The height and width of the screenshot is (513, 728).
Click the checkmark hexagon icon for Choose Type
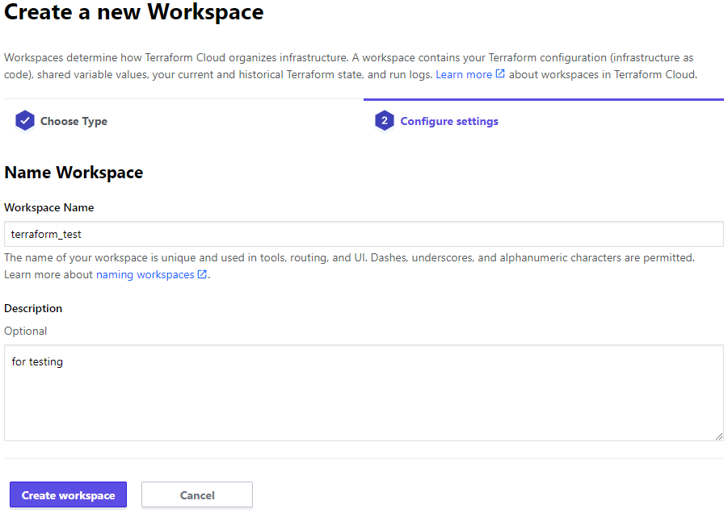24,121
